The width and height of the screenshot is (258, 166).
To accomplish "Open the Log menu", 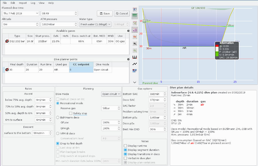I will click(x=33, y=3).
